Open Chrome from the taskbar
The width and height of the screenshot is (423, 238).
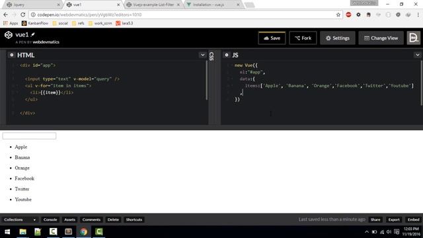(x=84, y=232)
